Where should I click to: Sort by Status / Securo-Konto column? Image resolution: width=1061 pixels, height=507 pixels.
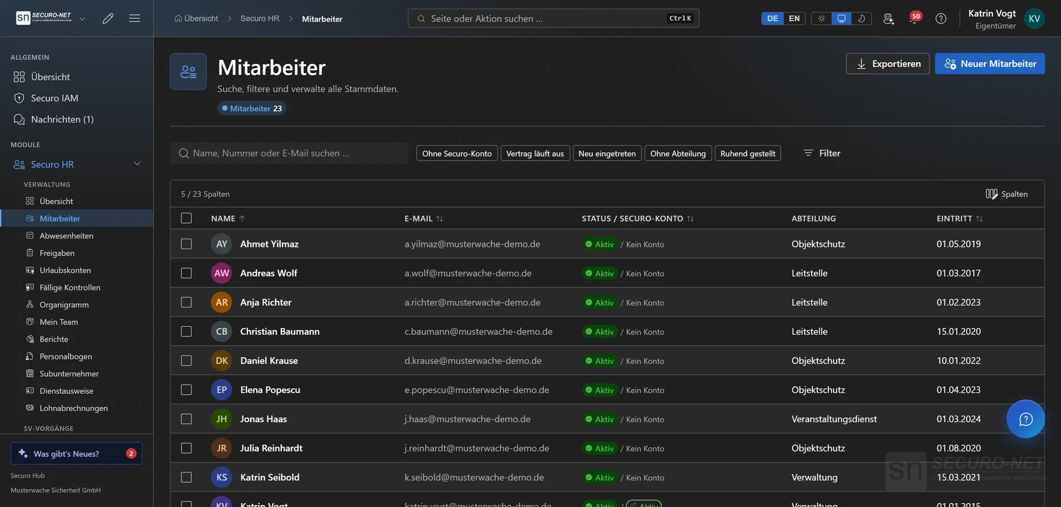[x=638, y=219]
